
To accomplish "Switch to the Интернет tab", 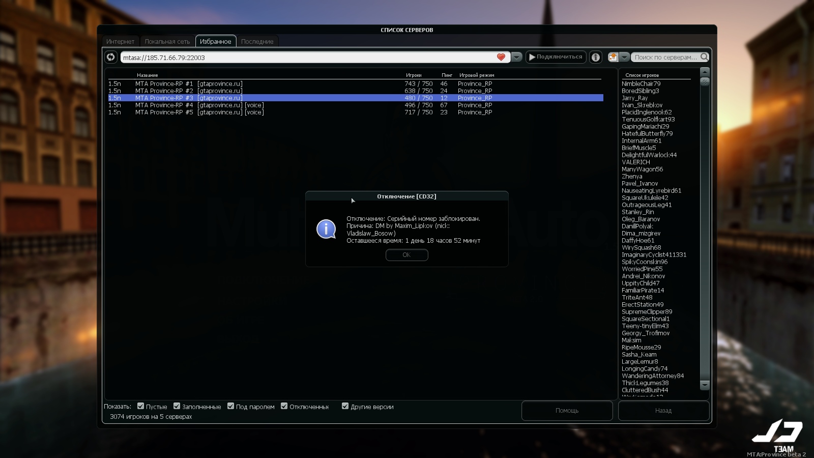I will [x=121, y=42].
